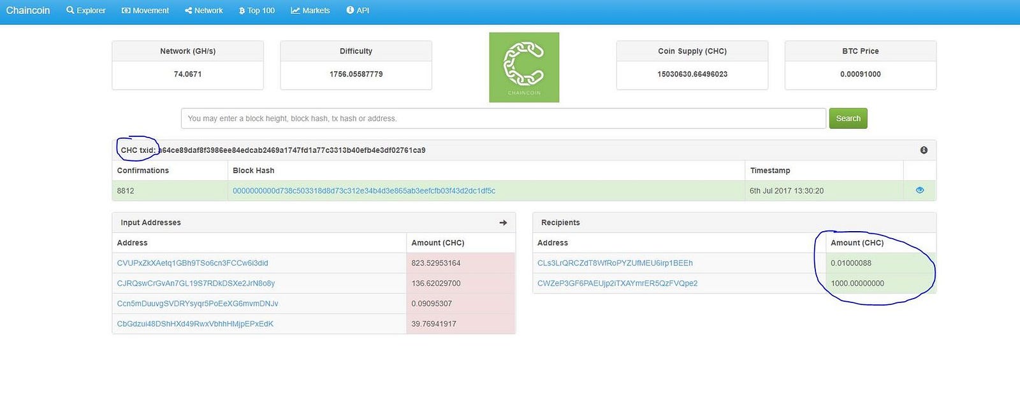Viewport: 1020px width, 396px height.
Task: Open recipient CWZeP3GF6PAEUjp2iTXAYmrER5QzFVQpe2
Action: coord(618,283)
